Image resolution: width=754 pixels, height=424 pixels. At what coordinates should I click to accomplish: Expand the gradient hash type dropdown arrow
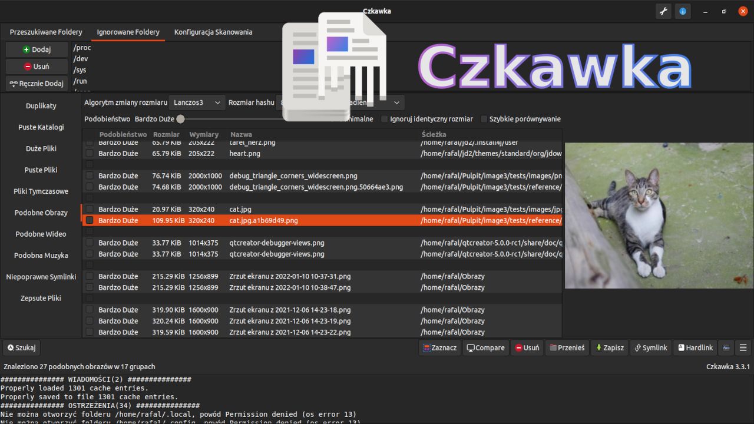[x=396, y=102]
